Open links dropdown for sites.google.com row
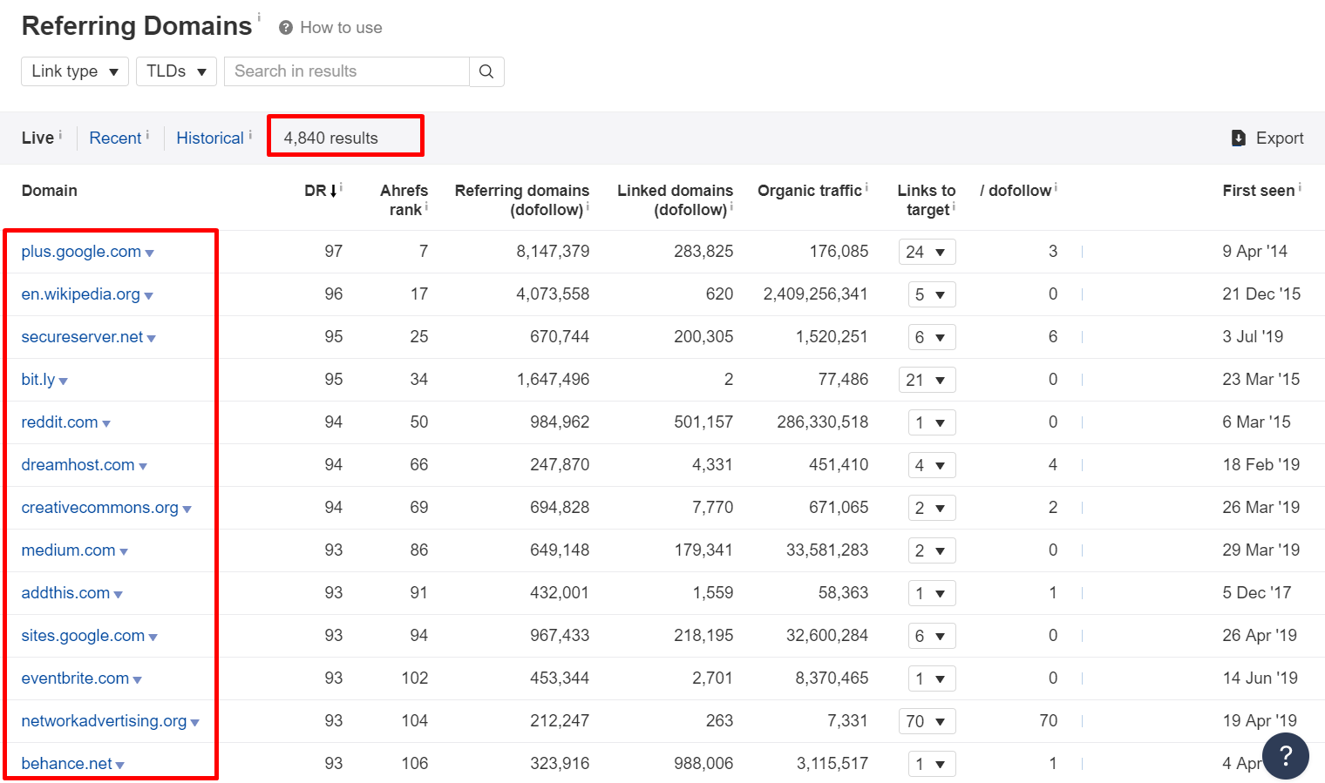This screenshot has width=1325, height=783. coord(932,636)
